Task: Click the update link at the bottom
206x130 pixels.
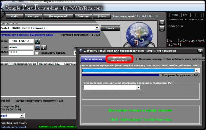Action: click(57, 127)
